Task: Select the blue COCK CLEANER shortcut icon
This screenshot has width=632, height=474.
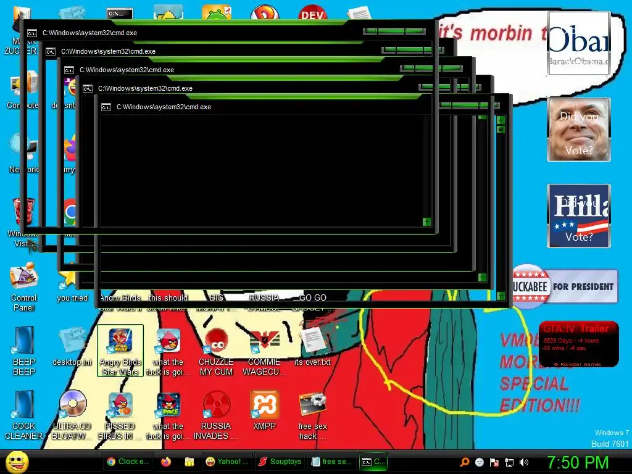Action: 24,404
